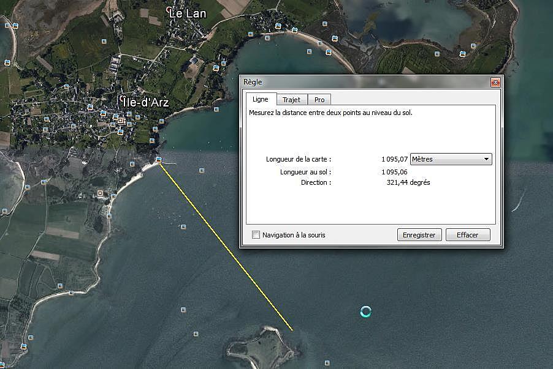
Task: Open the Mètres unit dropdown
Action: point(451,159)
